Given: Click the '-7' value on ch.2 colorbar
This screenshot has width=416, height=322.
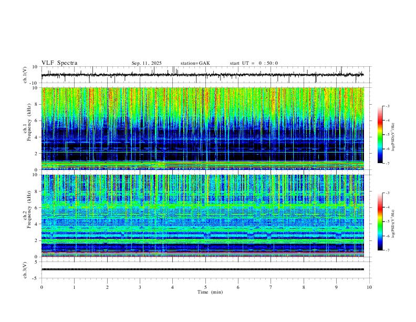Looking at the screenshot, I should pyautogui.click(x=387, y=250).
